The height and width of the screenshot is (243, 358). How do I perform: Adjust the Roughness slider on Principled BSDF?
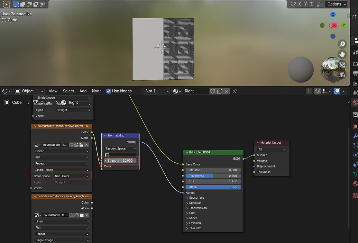[213, 175]
